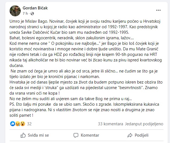The width and height of the screenshot is (170, 143).
Task: Toggle the 'Sviđa mi se' text label
Action: tap(38, 135)
